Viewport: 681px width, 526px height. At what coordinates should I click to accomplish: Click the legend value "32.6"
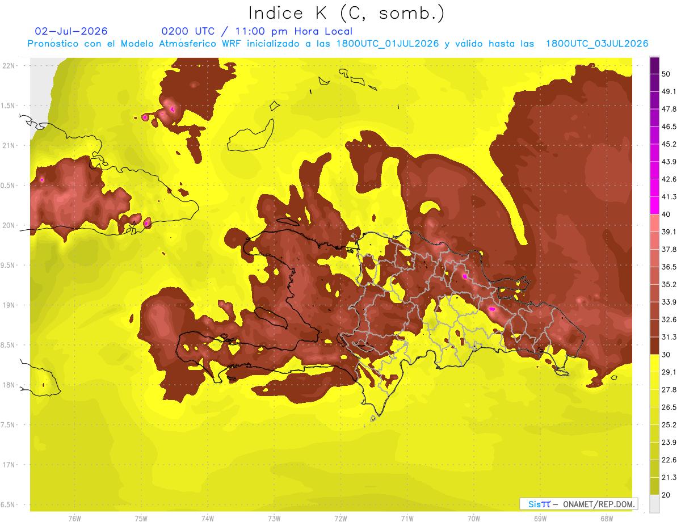pyautogui.click(x=670, y=319)
